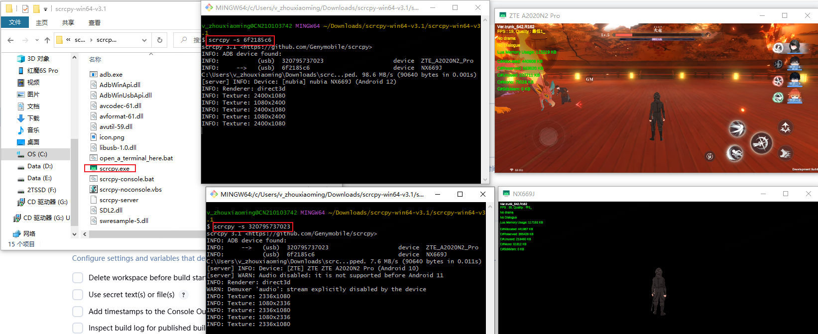Select SDL2.dll file
Viewport: 818px width, 334px height.
coord(111,210)
